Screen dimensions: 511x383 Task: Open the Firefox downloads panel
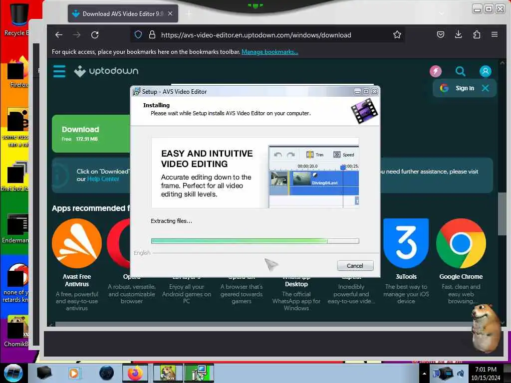(x=459, y=34)
